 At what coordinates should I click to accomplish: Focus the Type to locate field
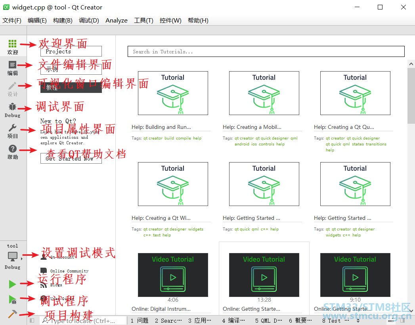(82, 321)
